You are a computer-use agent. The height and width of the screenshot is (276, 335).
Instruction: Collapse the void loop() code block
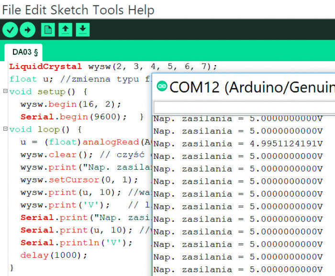[5, 129]
